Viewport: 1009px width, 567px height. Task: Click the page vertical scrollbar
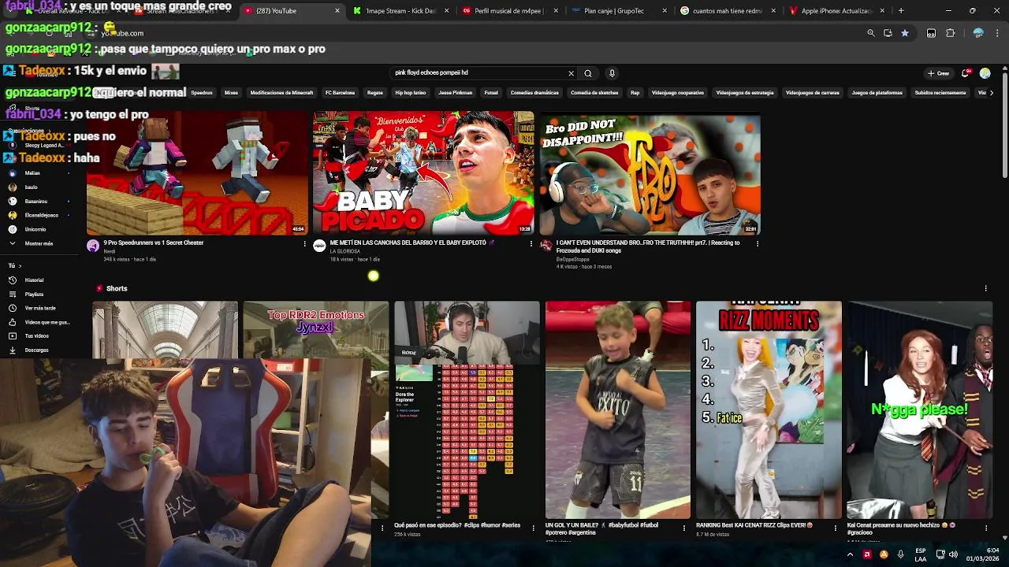click(x=1004, y=126)
